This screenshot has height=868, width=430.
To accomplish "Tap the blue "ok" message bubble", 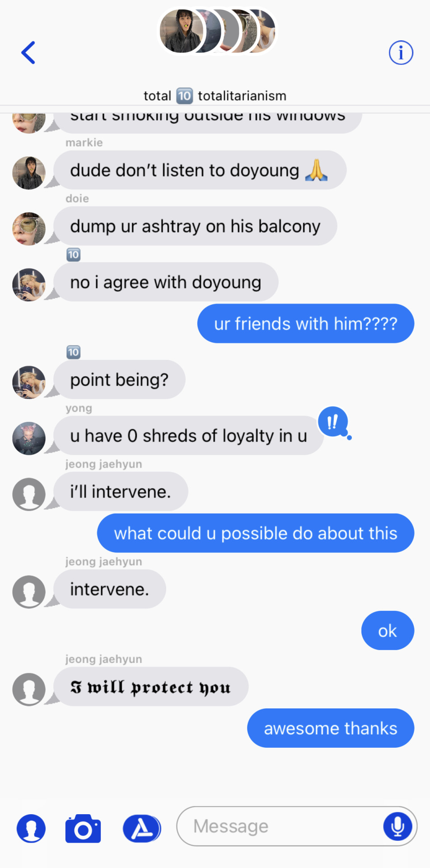I will tap(388, 631).
